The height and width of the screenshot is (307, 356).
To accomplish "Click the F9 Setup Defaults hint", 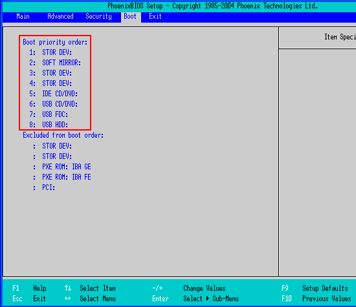I will [315, 288].
